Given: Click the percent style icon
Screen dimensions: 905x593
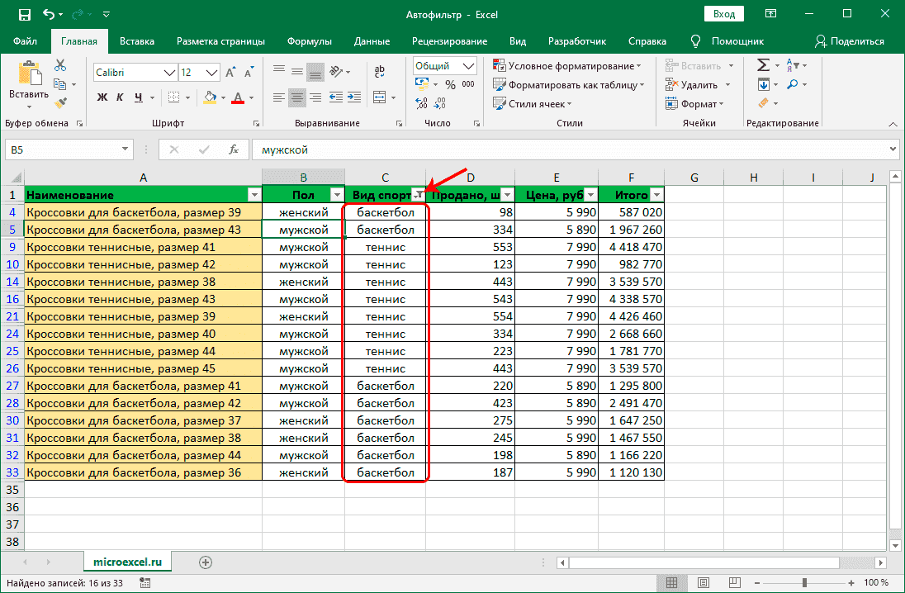Looking at the screenshot, I should [x=450, y=83].
